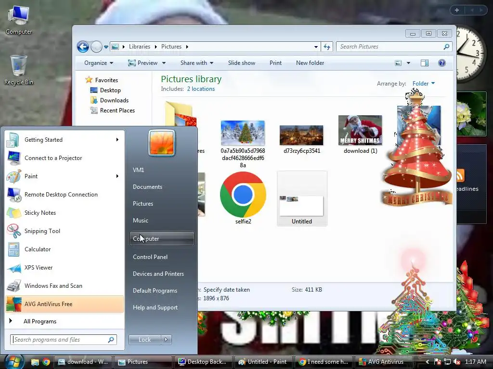
Task: Select the selfie2 Chrome logo image
Action: (243, 195)
